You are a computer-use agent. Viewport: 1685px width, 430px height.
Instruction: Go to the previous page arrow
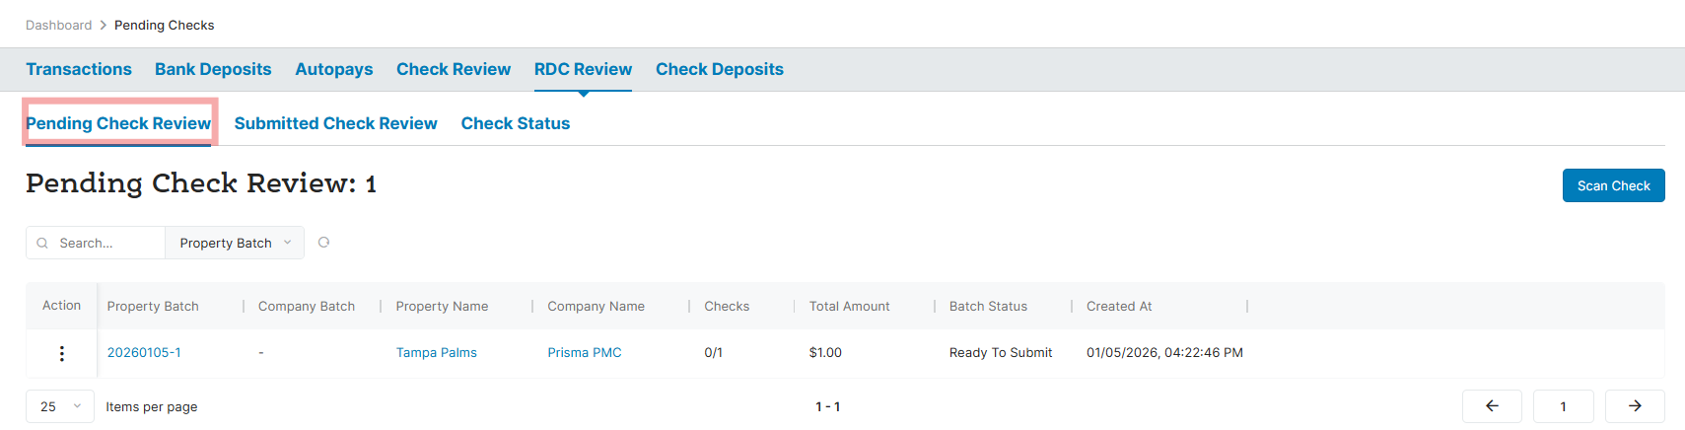(x=1492, y=406)
